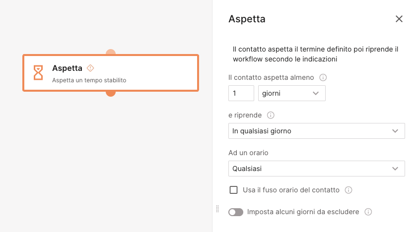
Task: Show info for "Usa il fuso orario del contatto"
Action: 348,190
